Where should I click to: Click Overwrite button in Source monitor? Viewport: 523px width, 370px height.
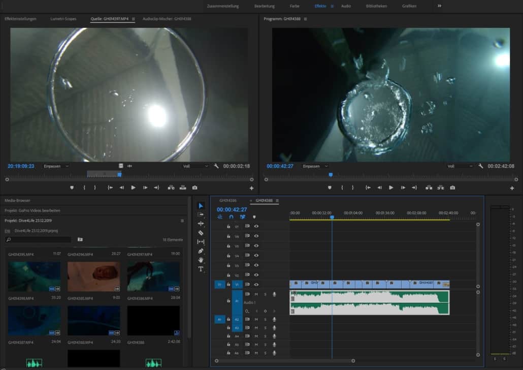point(183,188)
